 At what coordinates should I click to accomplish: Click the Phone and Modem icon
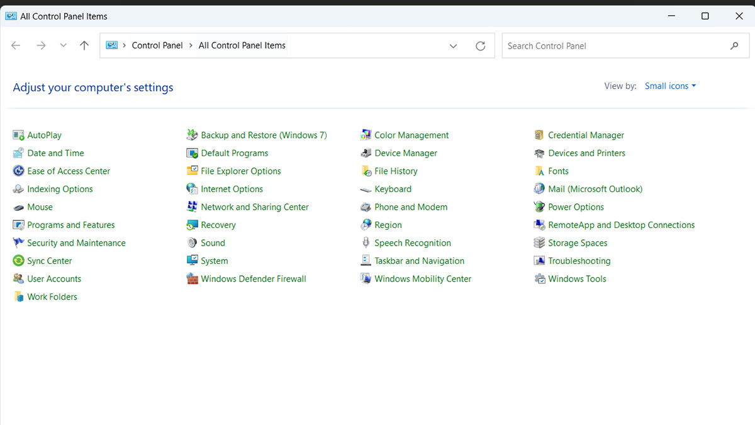[366, 207]
